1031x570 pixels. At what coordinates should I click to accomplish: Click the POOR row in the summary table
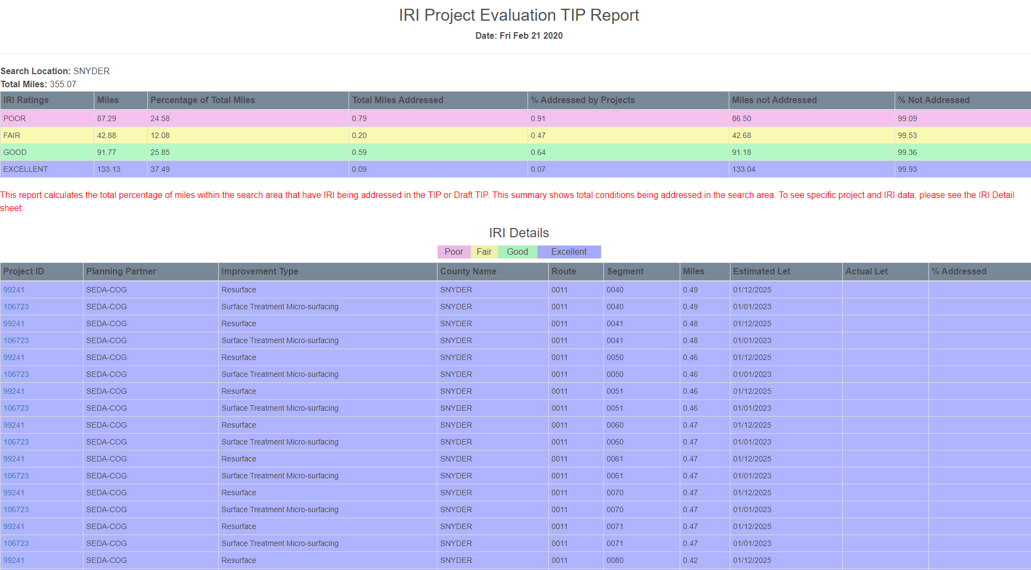tap(218, 118)
